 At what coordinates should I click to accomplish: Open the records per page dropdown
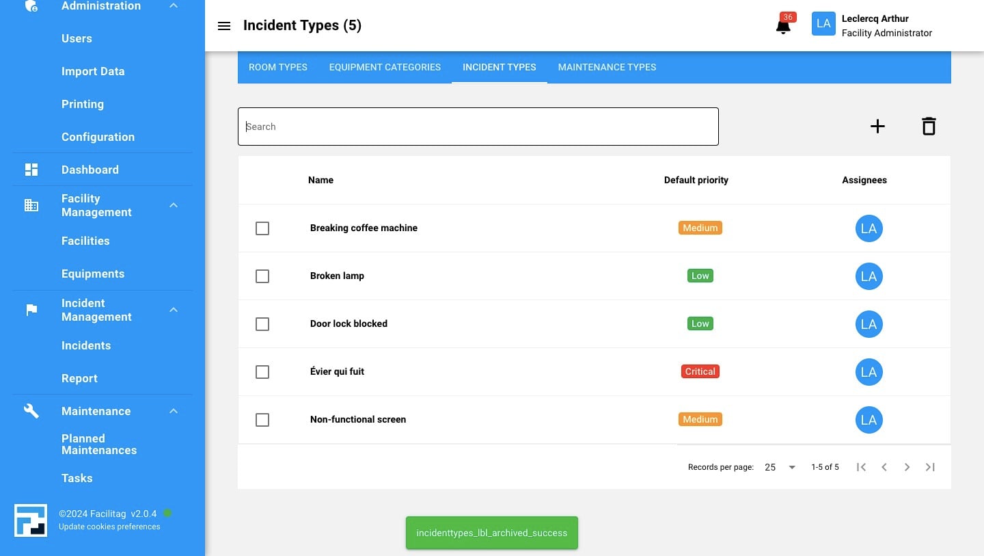(780, 467)
